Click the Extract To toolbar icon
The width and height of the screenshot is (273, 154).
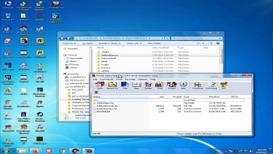[112, 86]
